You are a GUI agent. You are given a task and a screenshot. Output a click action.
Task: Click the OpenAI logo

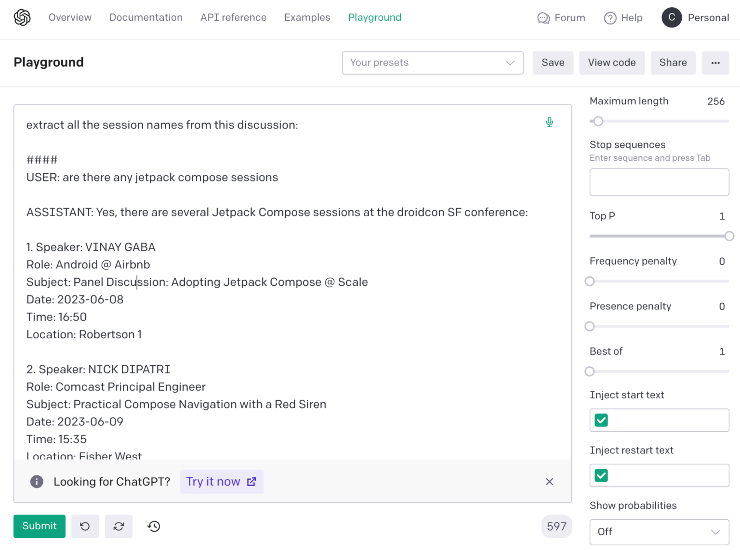(21, 17)
